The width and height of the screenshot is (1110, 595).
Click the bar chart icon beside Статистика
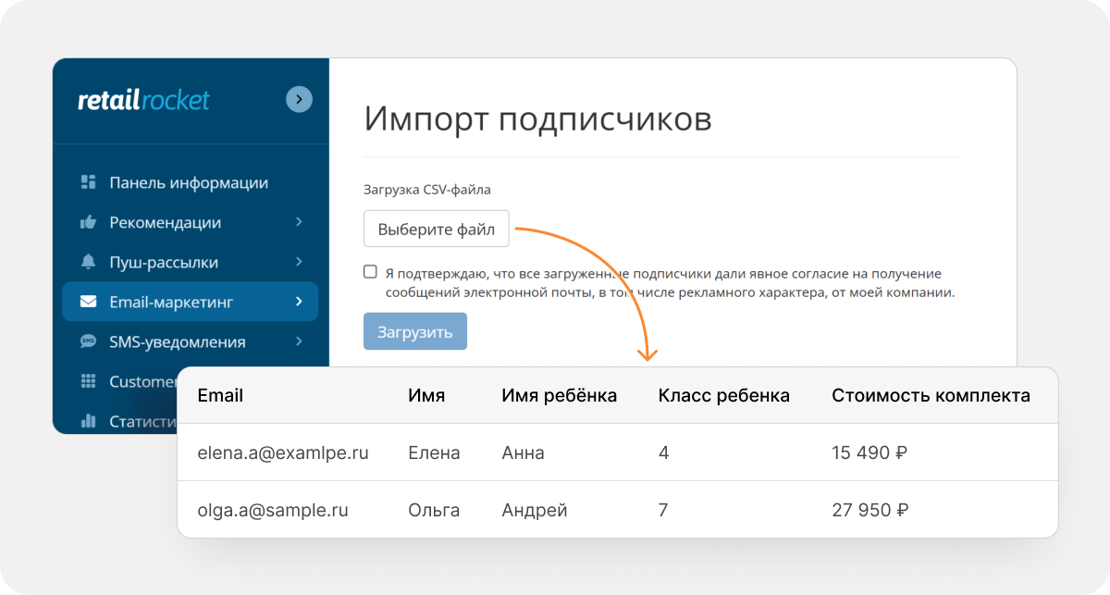coord(89,421)
